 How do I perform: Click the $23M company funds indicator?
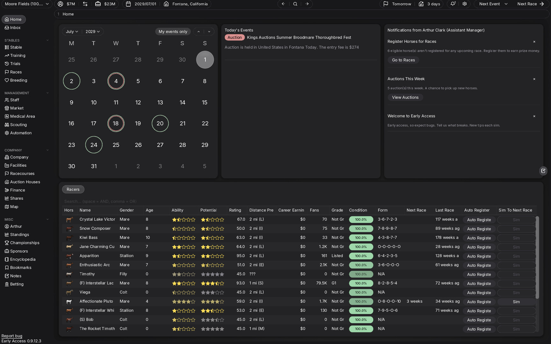tap(105, 4)
